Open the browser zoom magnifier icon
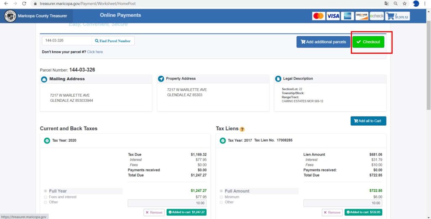The height and width of the screenshot is (219, 431). tap(396, 3)
